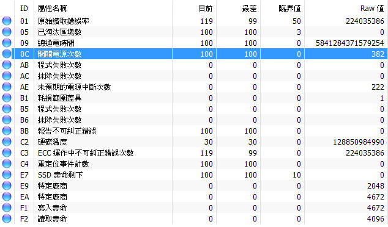Viewport: 388px width, 227px height.
Task: Click threshold value 10 in SSD life row
Action: [x=297, y=175]
